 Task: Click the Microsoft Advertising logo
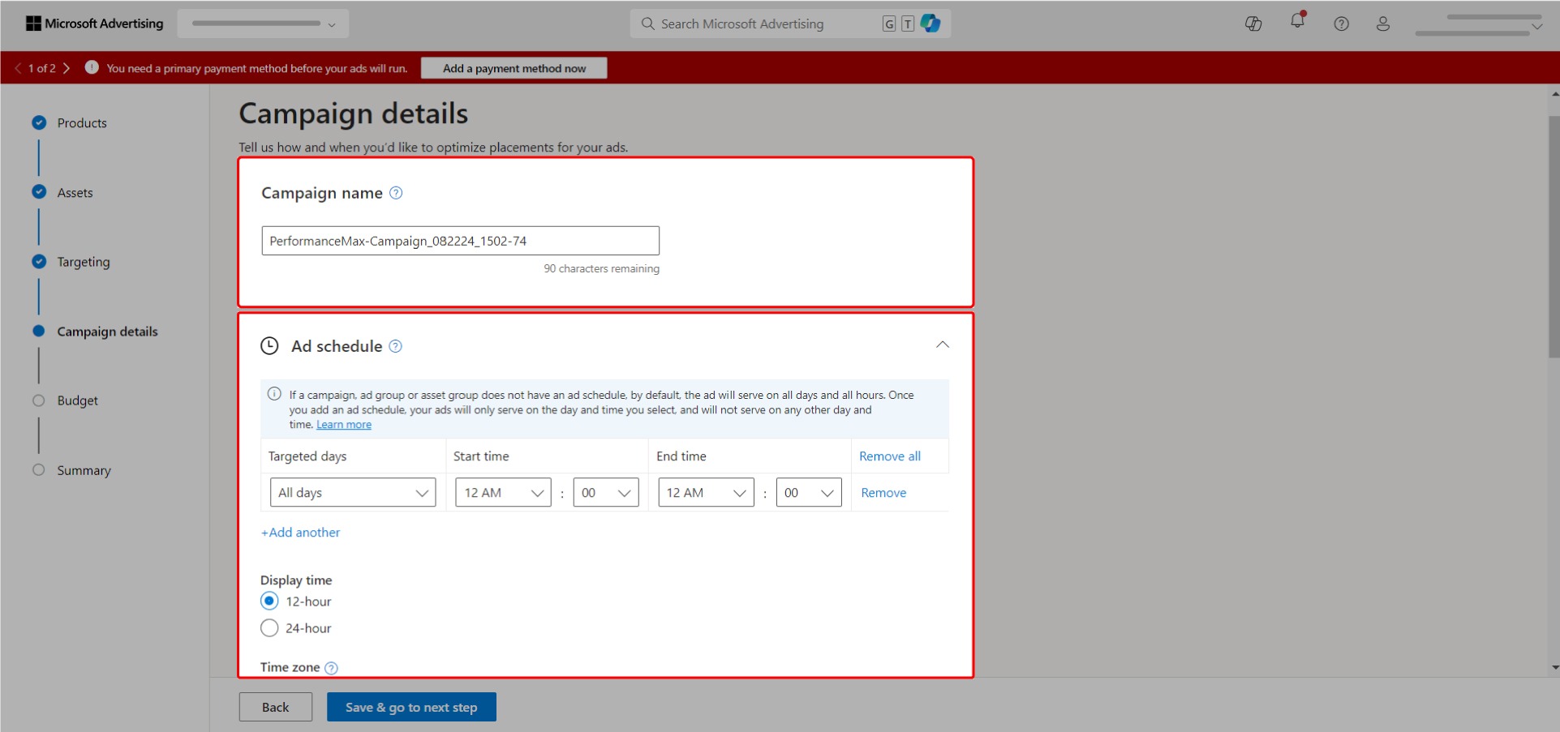tap(93, 23)
